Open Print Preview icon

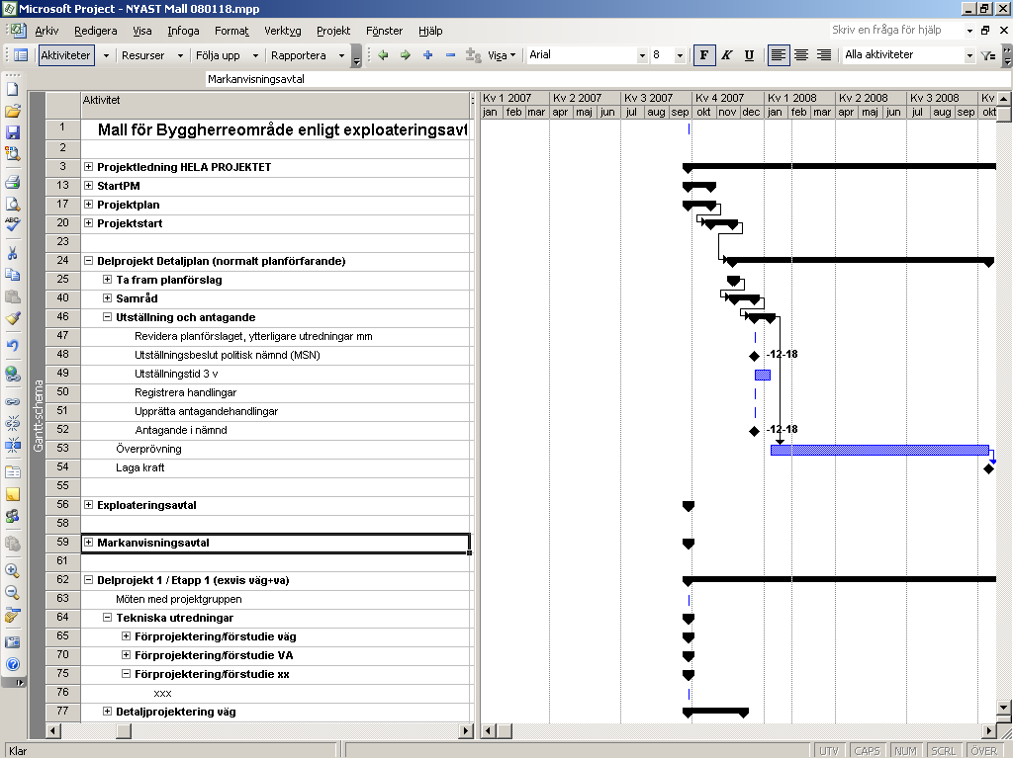click(12, 204)
